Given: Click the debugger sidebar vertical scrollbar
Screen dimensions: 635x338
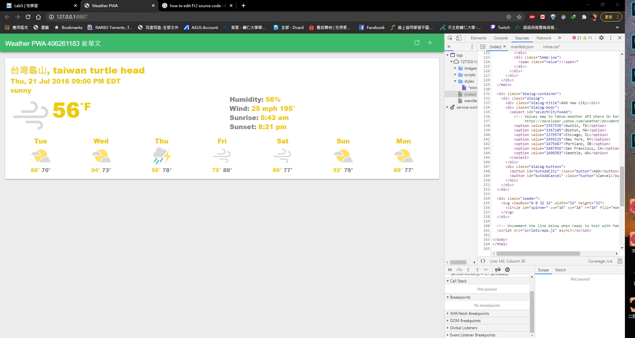Looking at the screenshot, I should pyautogui.click(x=532, y=312).
